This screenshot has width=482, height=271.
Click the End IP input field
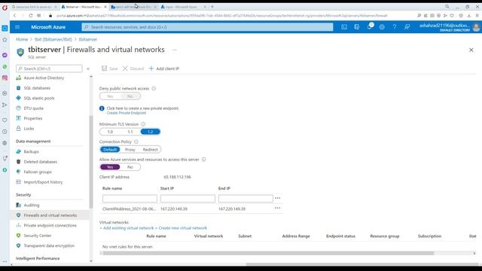coord(246,199)
